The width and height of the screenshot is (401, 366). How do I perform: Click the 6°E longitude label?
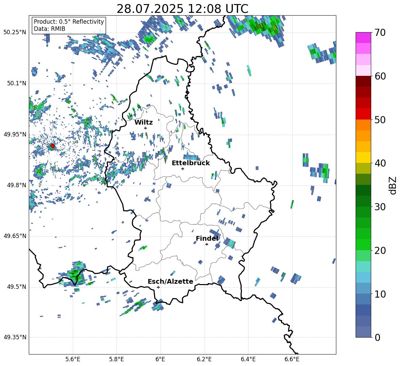click(160, 359)
